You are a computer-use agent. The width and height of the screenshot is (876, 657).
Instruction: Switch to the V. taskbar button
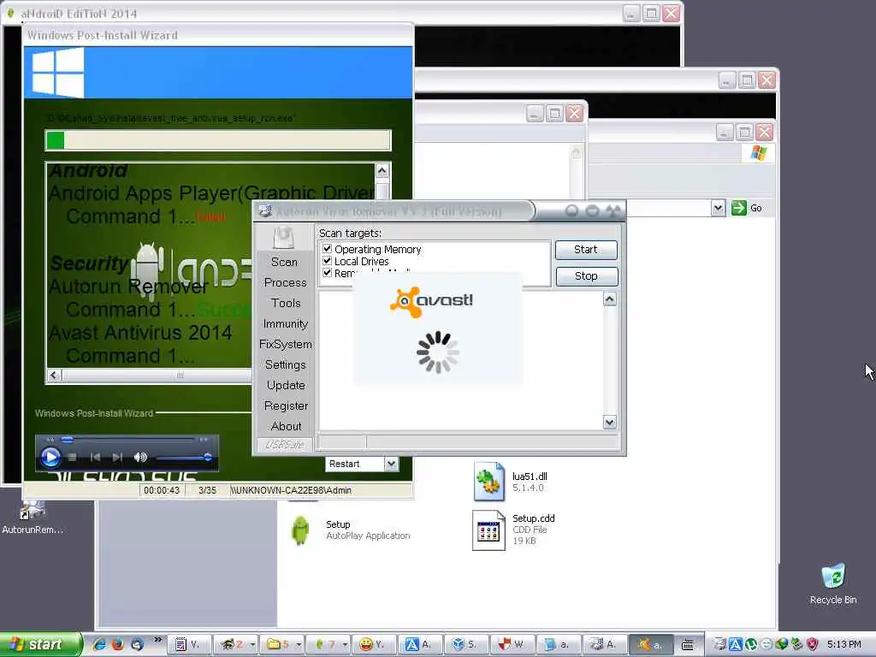coord(188,644)
